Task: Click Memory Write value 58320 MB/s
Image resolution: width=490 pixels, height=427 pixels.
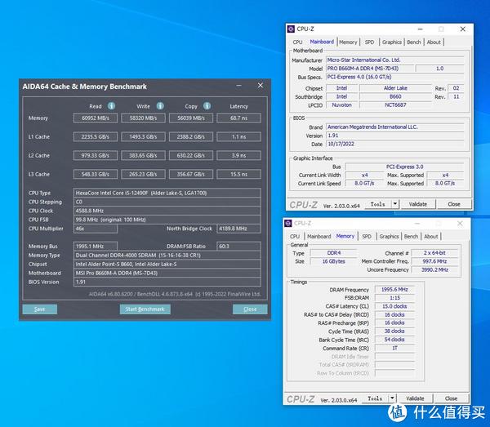Action: (x=144, y=118)
